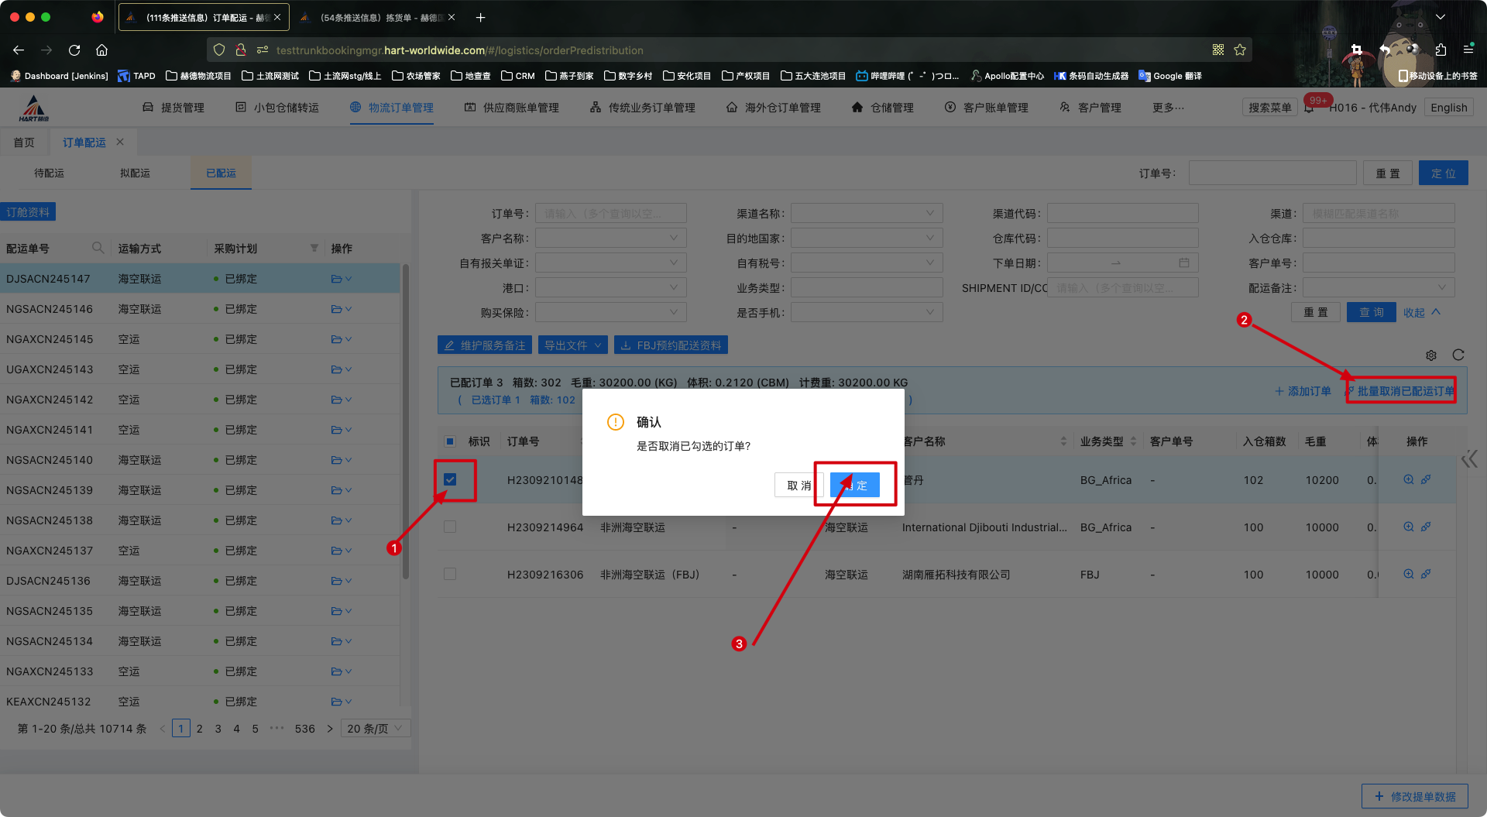Click the filter icon in 采购计划 column header
The image size is (1487, 817).
314,248
